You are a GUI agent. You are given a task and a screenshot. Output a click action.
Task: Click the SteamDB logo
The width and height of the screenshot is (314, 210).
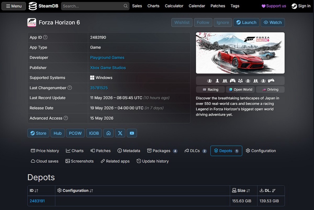click(43, 6)
